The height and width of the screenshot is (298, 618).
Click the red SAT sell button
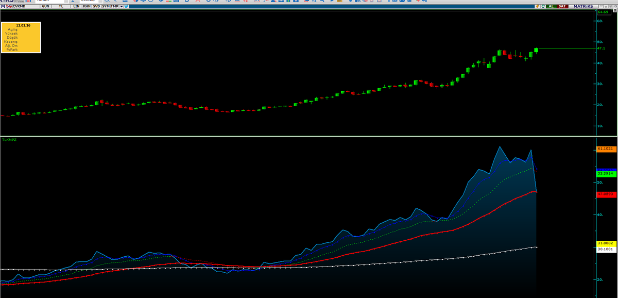point(562,6)
